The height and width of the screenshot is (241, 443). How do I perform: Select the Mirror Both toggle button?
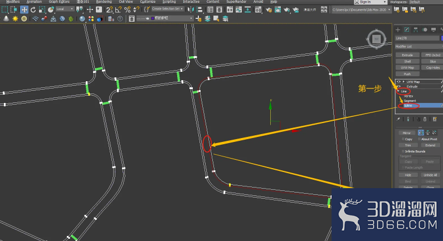(x=434, y=132)
